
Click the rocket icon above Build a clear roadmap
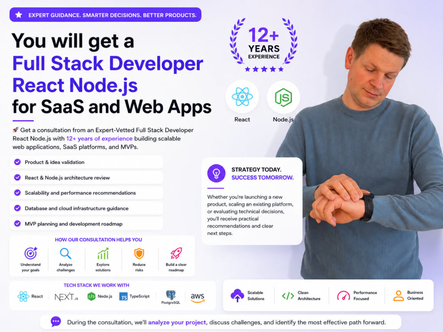176,253
